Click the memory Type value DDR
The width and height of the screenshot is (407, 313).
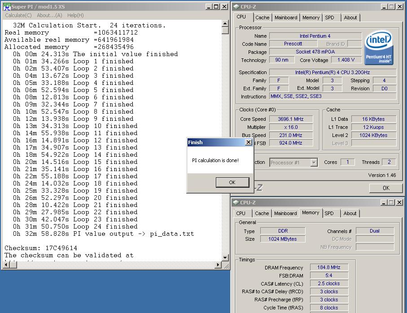coord(283,231)
